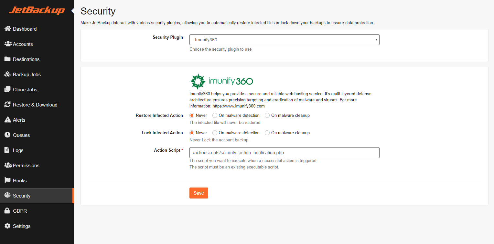The height and width of the screenshot is (244, 494).
Task: Click the Backup Jobs cubes icon
Action: coord(8,74)
